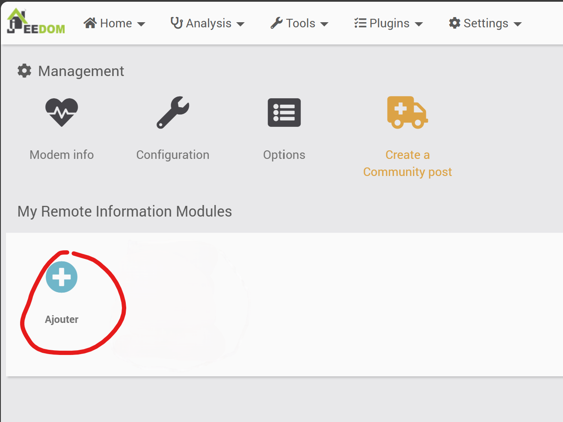563x422 pixels.
Task: Expand the Settings dropdown arrow
Action: tap(518, 24)
